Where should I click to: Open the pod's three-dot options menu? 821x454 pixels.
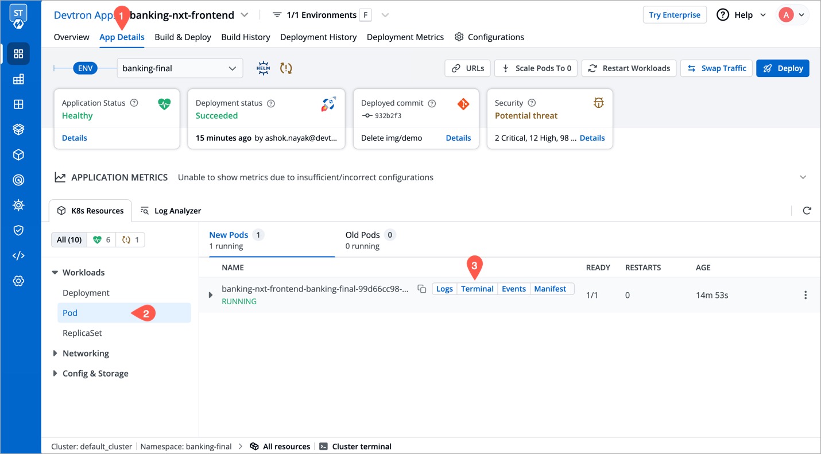[x=805, y=295]
